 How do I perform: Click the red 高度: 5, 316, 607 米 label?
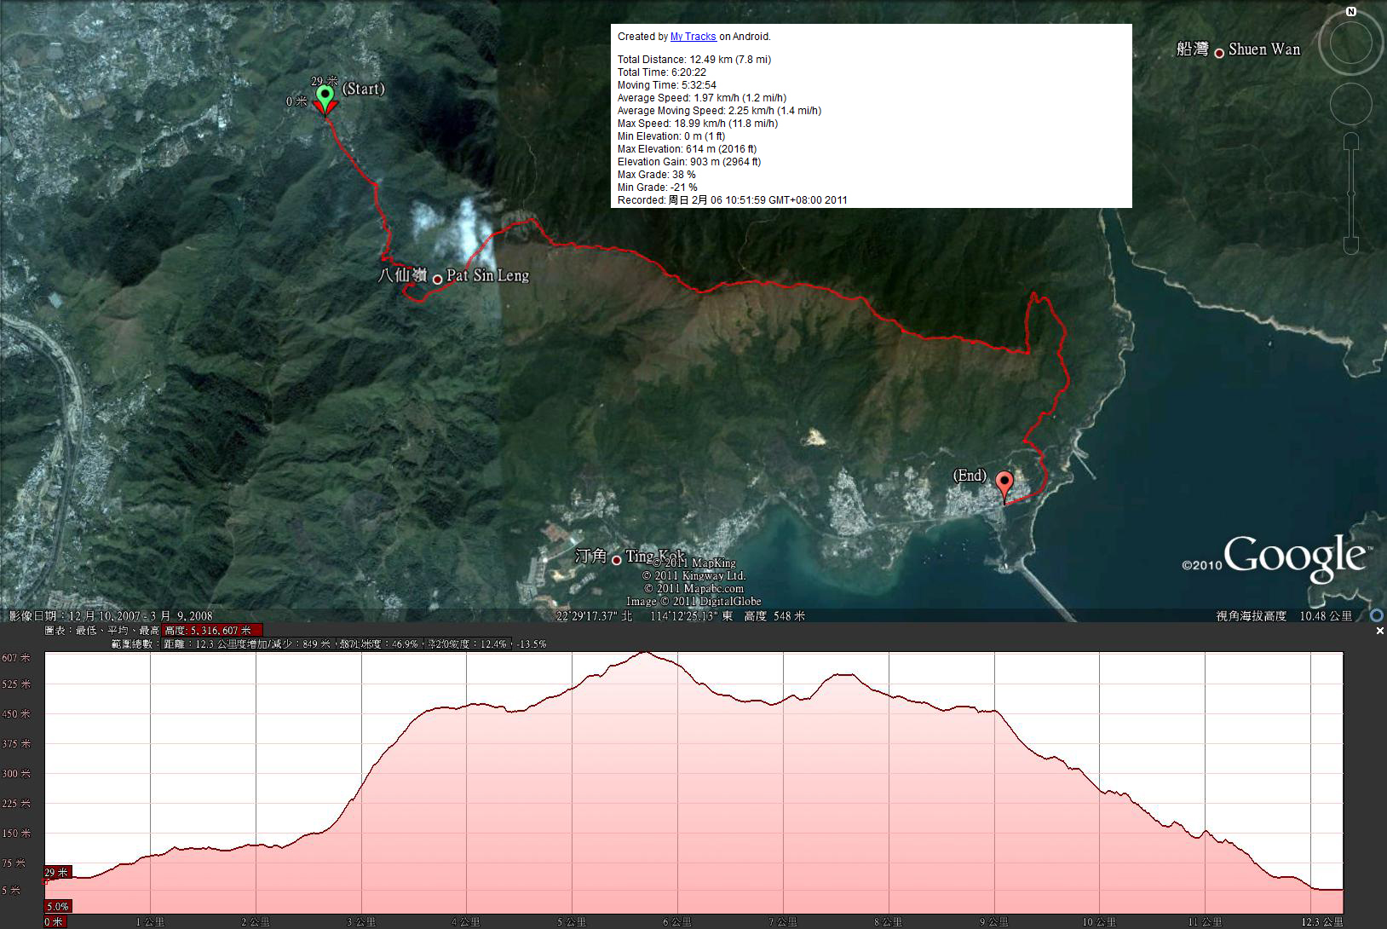pos(212,631)
